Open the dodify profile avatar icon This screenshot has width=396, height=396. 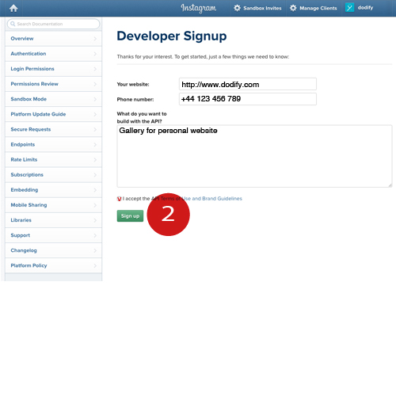pos(349,8)
